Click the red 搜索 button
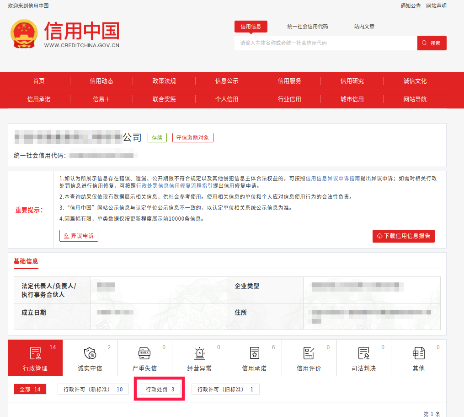 (432, 43)
